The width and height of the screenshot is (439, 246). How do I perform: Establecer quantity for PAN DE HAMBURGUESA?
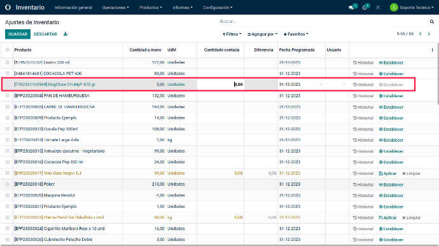[391, 96]
